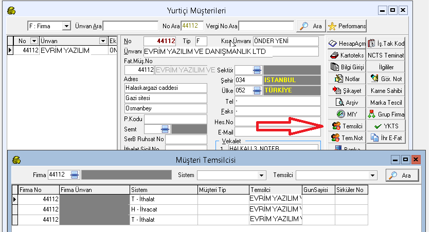Click the Hes.No input field
The height and width of the screenshot is (232, 432).
coord(277,122)
